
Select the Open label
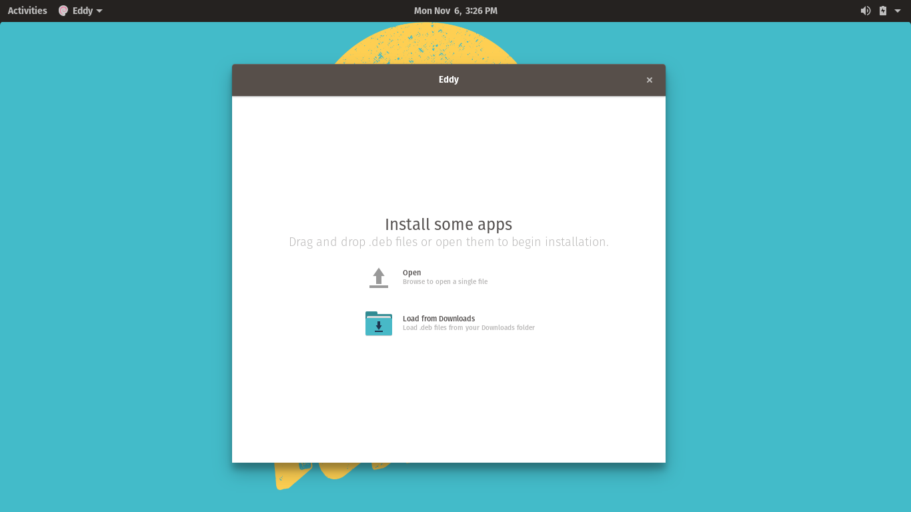[x=411, y=273]
